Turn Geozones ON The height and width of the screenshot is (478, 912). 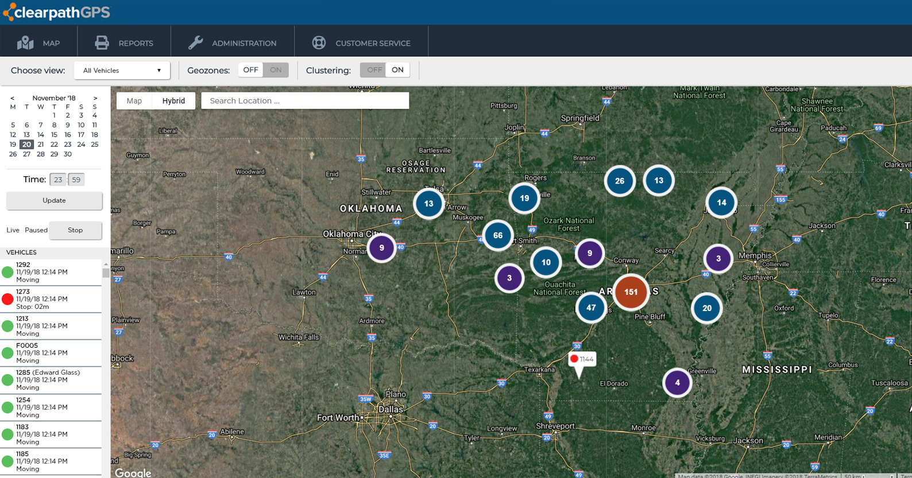coord(276,70)
